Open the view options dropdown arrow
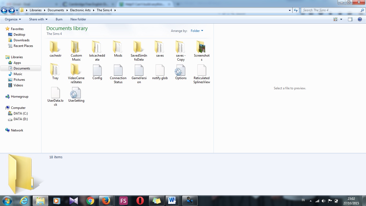 [x=341, y=19]
